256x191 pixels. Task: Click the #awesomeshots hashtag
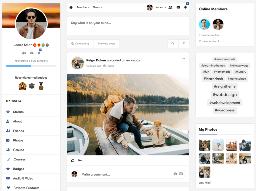pos(225,59)
